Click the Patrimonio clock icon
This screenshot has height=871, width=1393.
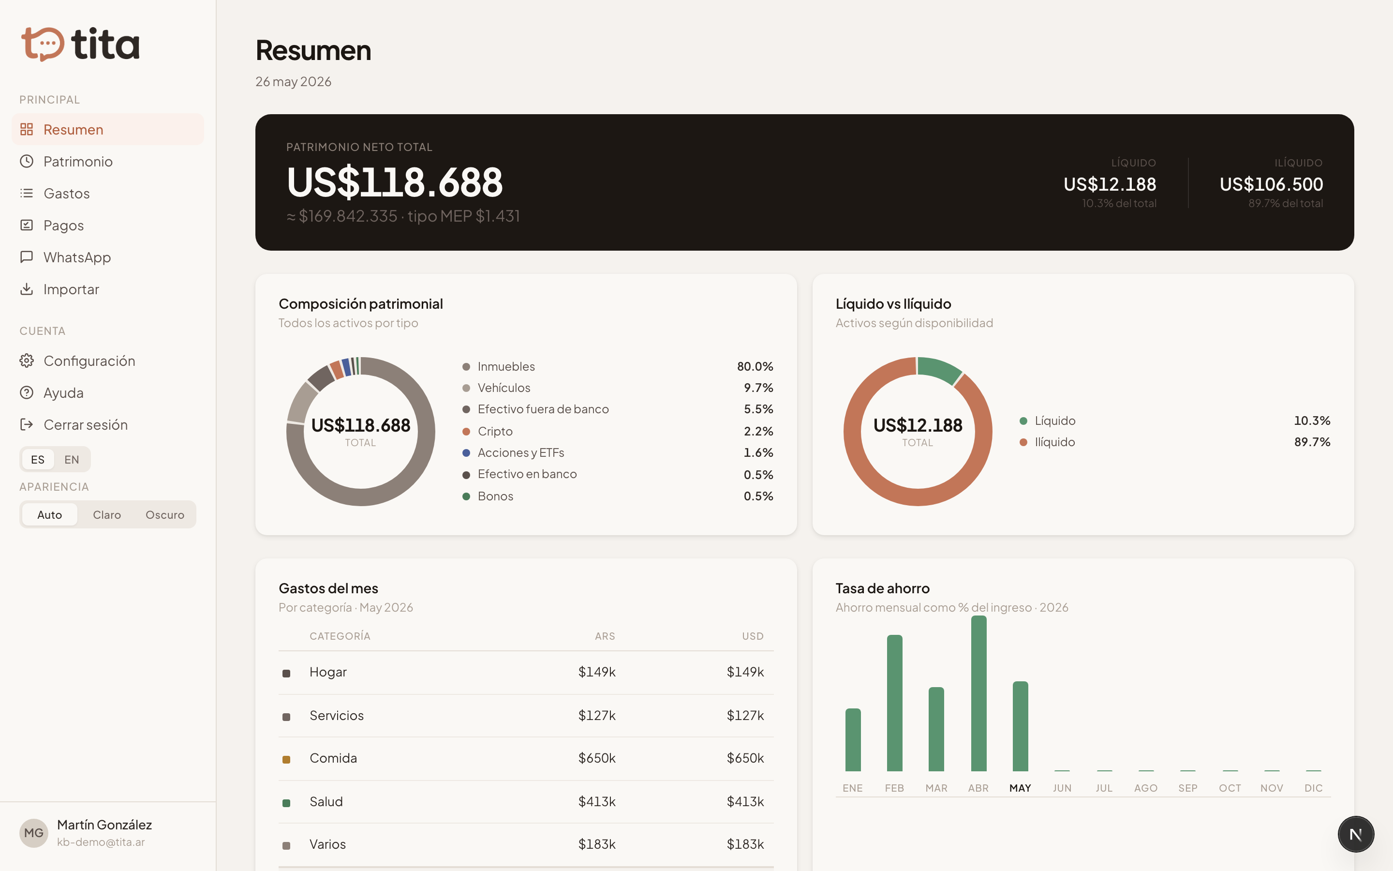coord(27,161)
